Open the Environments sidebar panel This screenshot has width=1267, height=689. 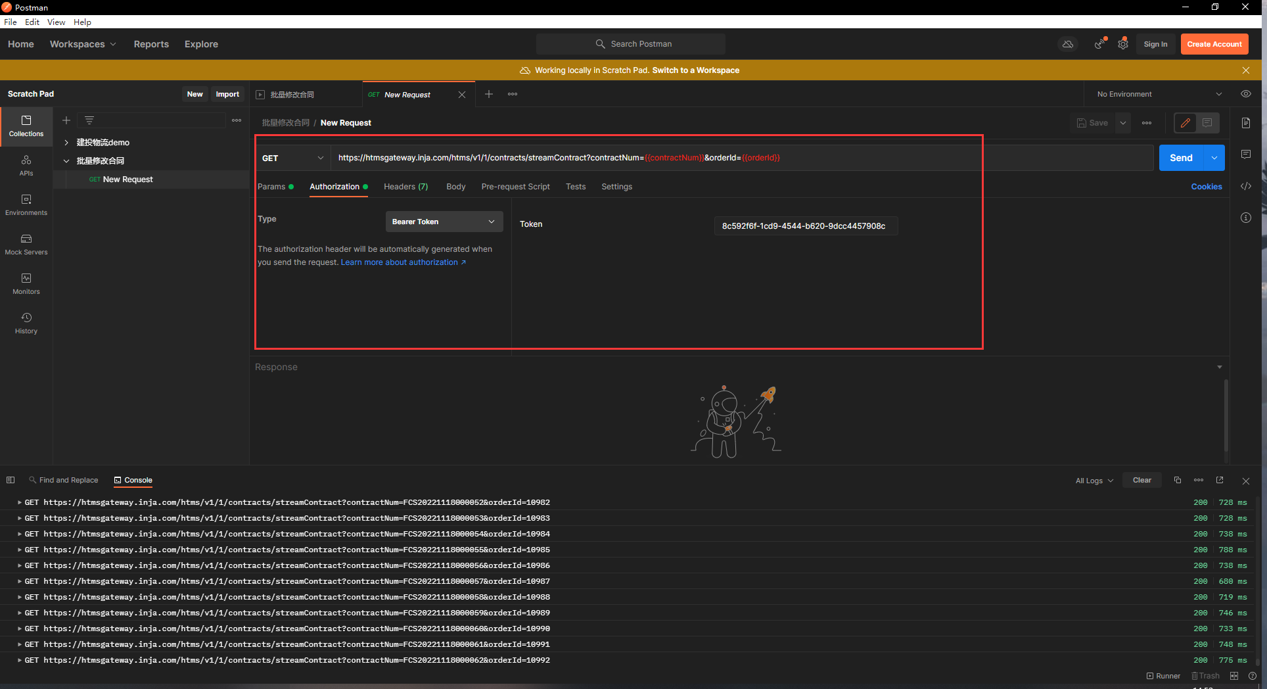coord(26,205)
